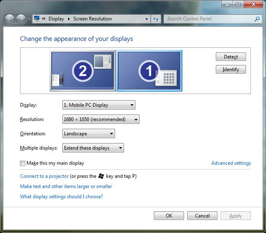Click the magnifier search icon

click(257, 19)
